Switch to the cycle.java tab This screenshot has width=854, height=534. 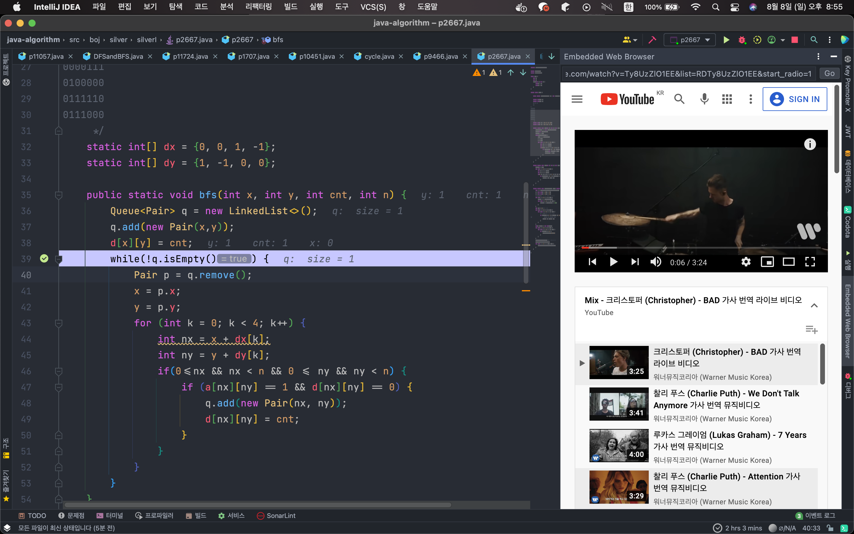(379, 56)
